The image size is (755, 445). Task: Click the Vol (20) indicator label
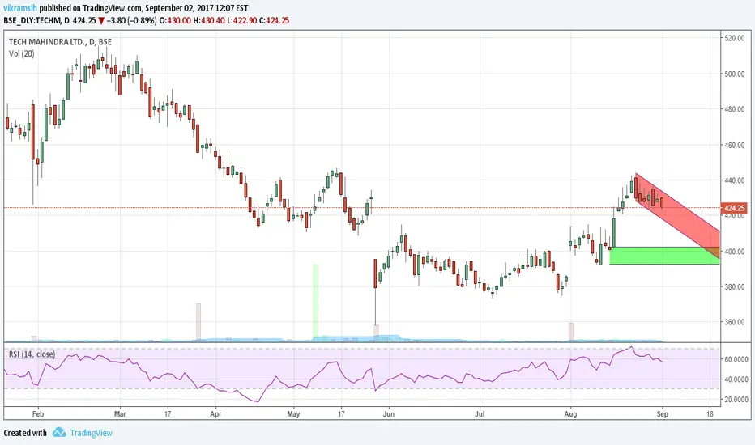(22, 54)
